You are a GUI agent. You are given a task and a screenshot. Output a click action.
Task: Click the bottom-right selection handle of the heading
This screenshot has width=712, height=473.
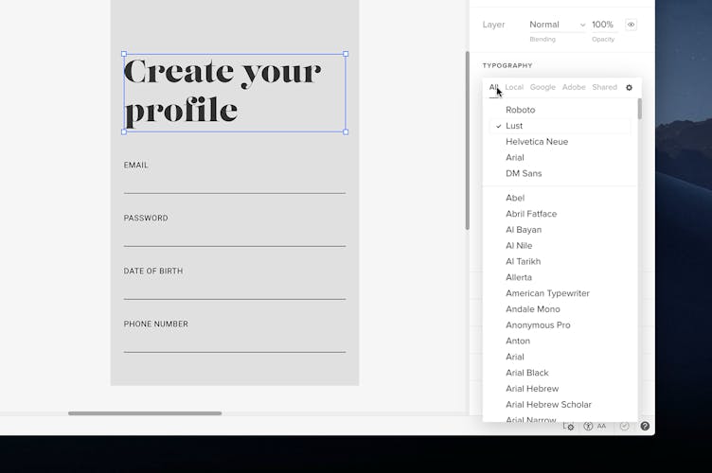tap(346, 132)
